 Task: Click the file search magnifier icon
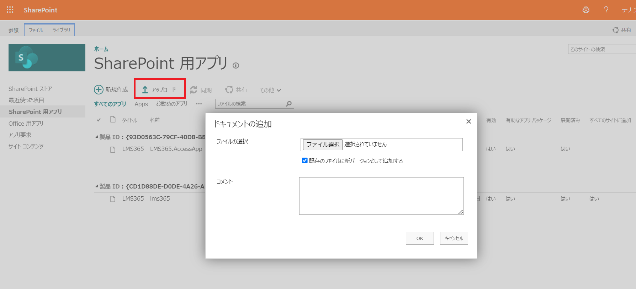click(x=289, y=104)
